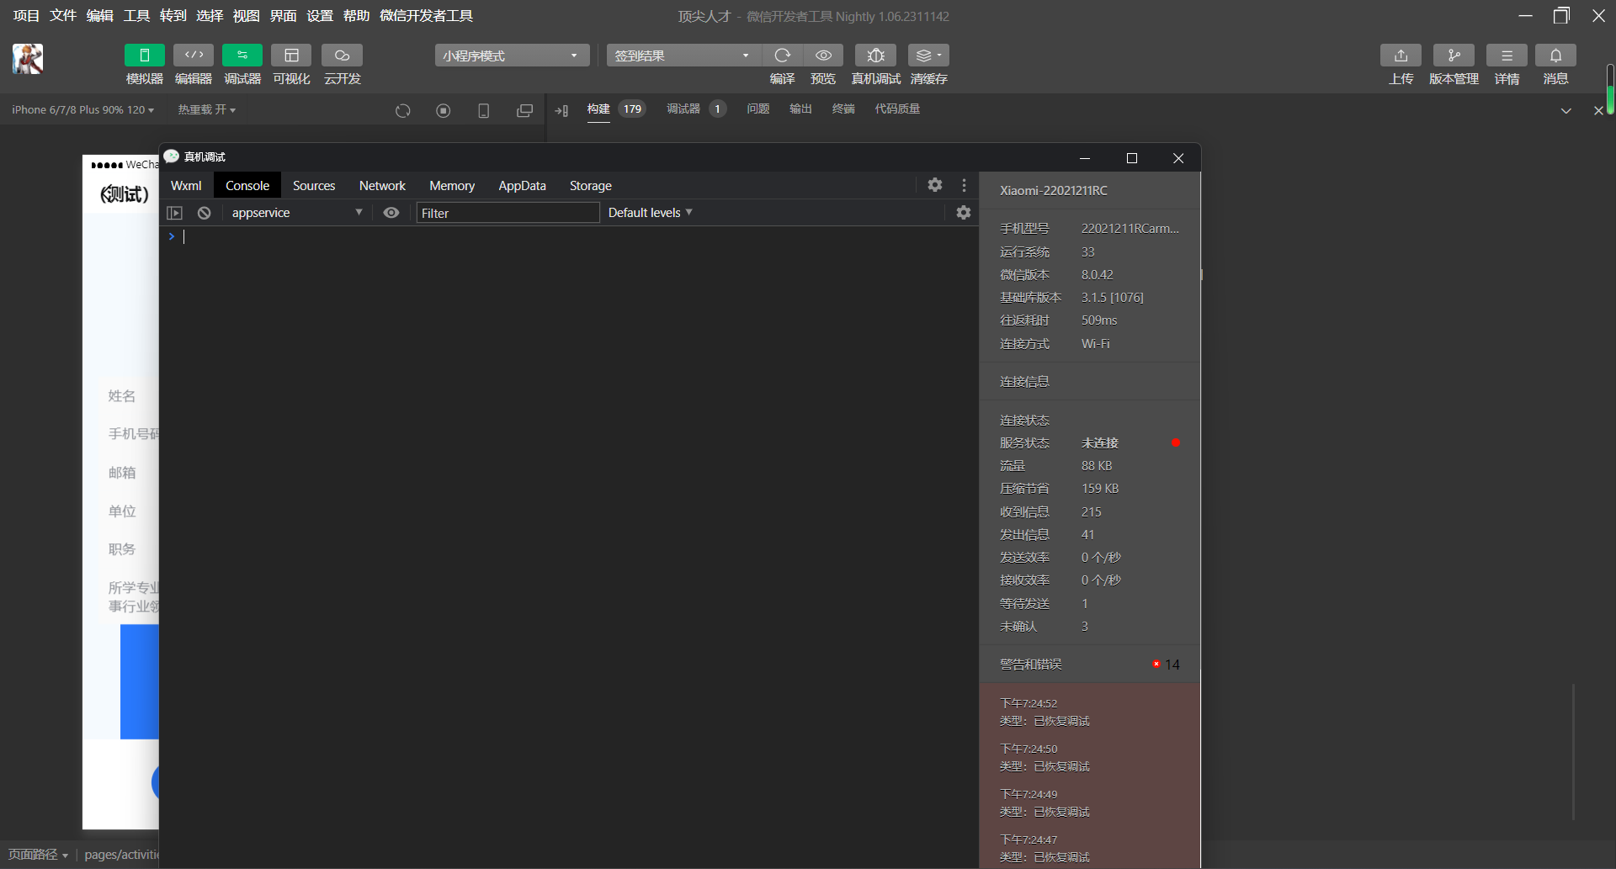This screenshot has height=869, width=1616.
Task: Toggle the editor (编辑器) panel button
Action: [194, 56]
